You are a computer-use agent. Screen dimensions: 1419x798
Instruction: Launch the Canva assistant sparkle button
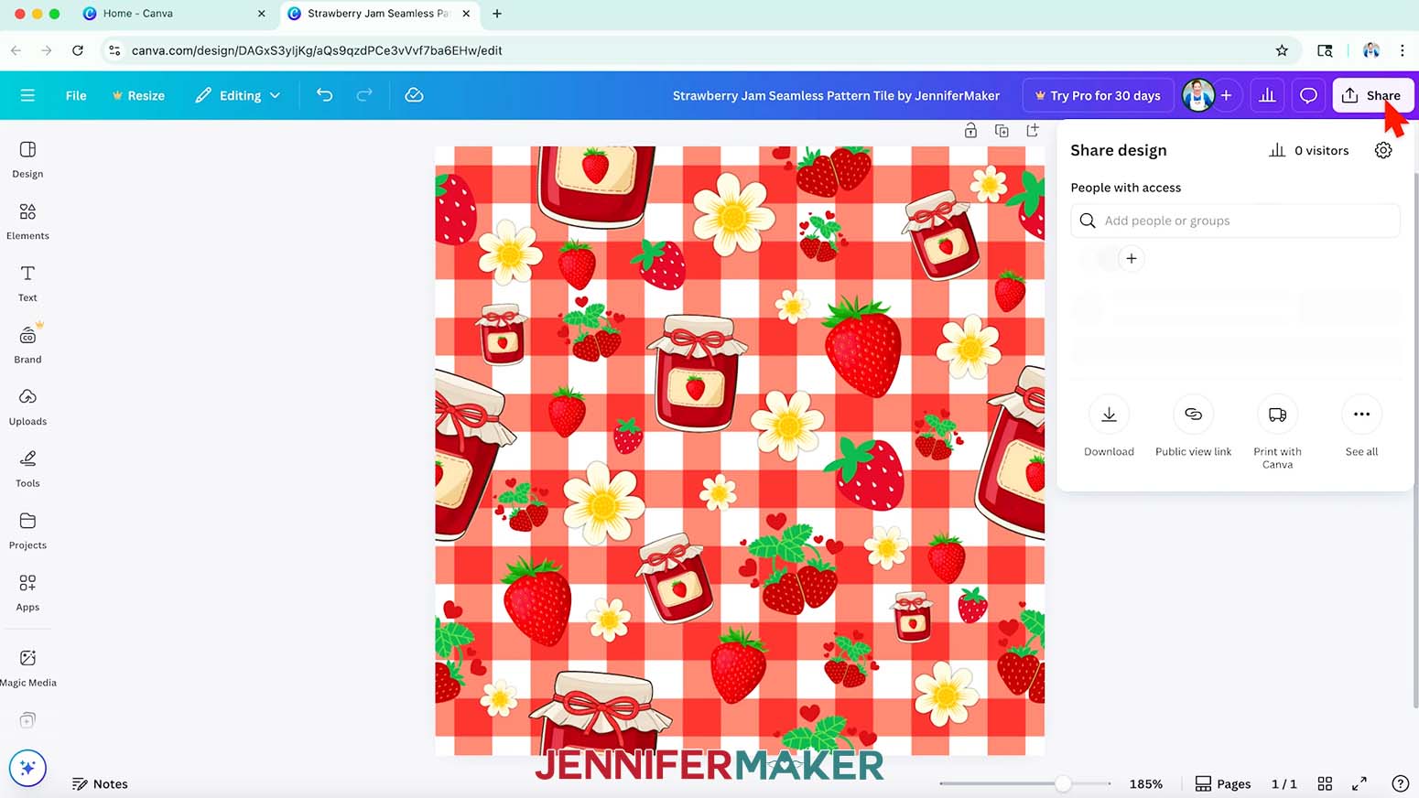(x=27, y=768)
